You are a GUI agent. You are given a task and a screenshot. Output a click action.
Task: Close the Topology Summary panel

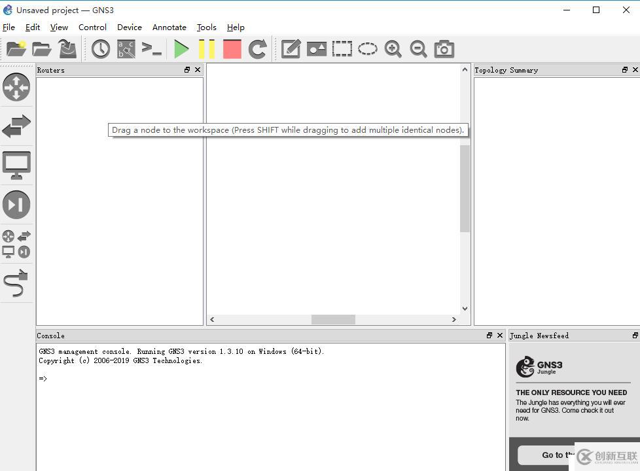[635, 70]
